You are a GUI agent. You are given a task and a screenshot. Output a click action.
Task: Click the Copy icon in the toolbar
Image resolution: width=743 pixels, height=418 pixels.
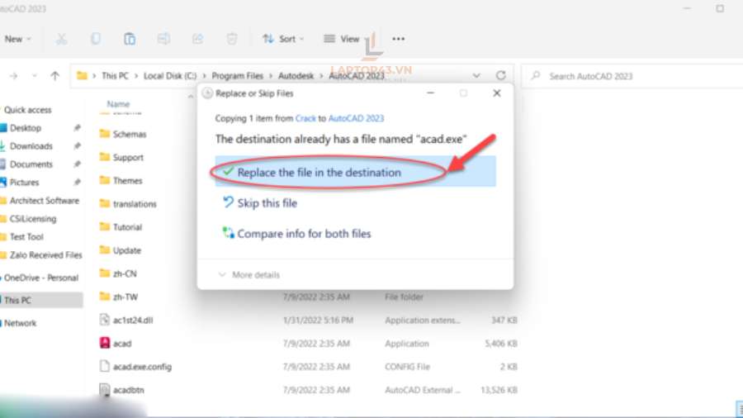tap(96, 39)
